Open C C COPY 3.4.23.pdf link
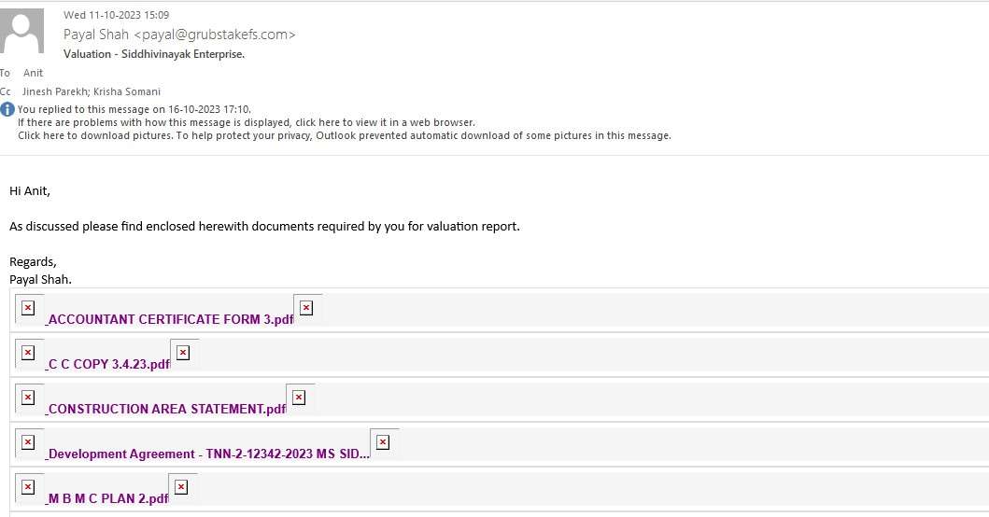 tap(107, 365)
